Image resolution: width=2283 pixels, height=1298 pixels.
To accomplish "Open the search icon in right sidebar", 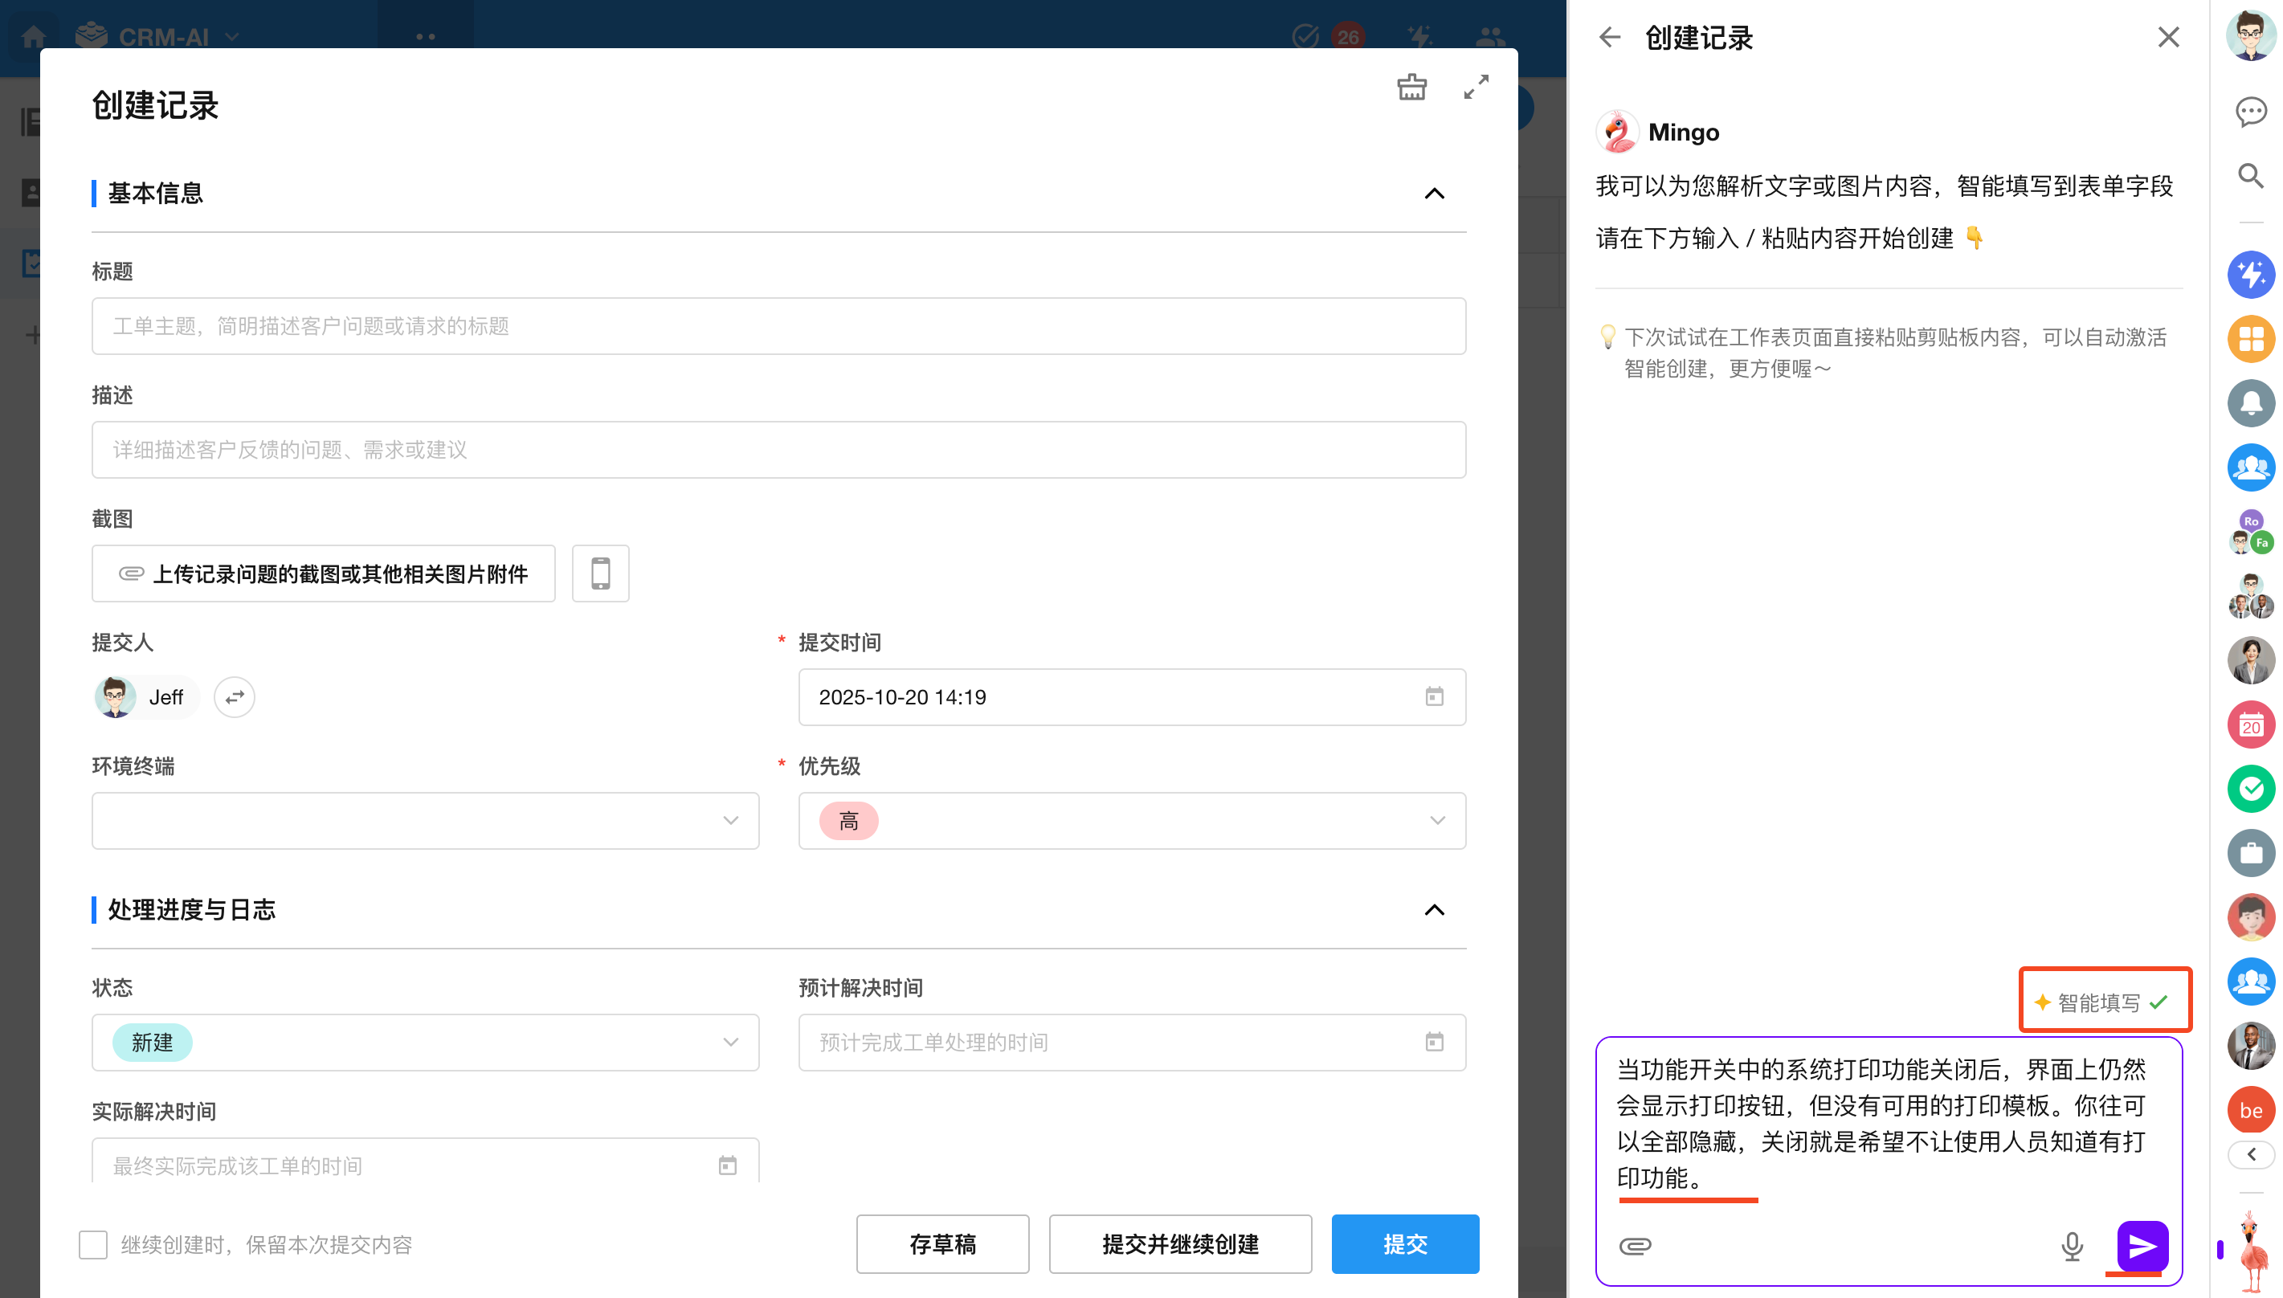I will point(2250,177).
